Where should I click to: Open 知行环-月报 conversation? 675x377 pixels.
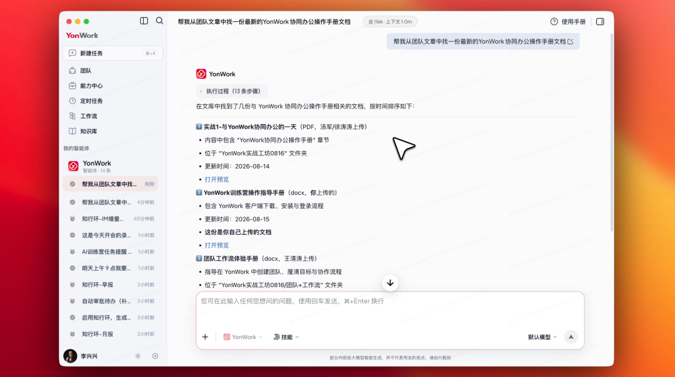click(111, 334)
